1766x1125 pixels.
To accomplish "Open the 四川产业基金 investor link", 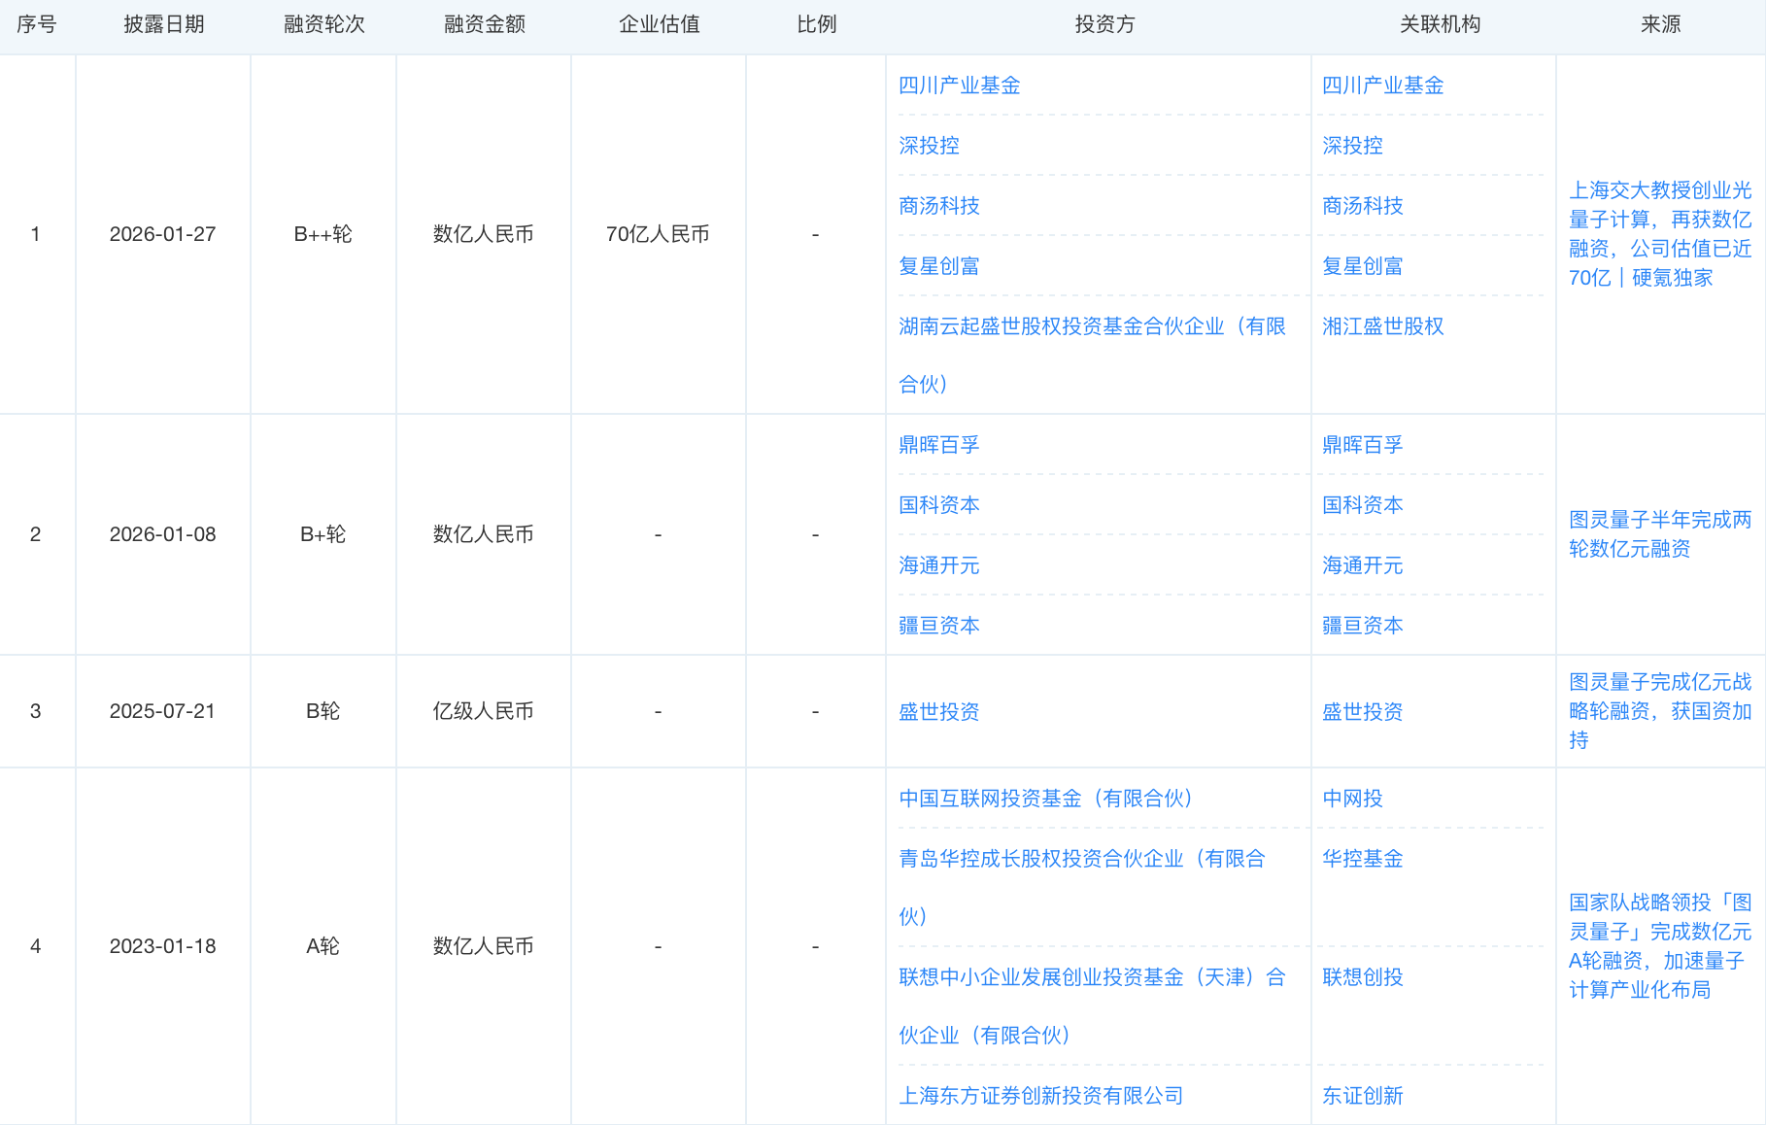I will pyautogui.click(x=959, y=85).
